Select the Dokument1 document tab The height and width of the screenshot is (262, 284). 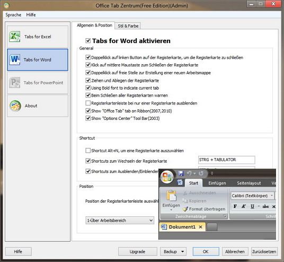[182, 227]
